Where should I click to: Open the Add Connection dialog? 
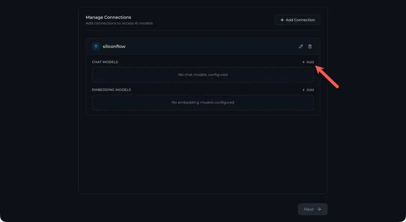297,20
